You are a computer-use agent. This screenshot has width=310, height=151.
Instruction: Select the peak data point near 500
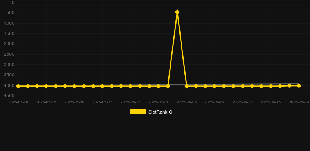tap(177, 12)
